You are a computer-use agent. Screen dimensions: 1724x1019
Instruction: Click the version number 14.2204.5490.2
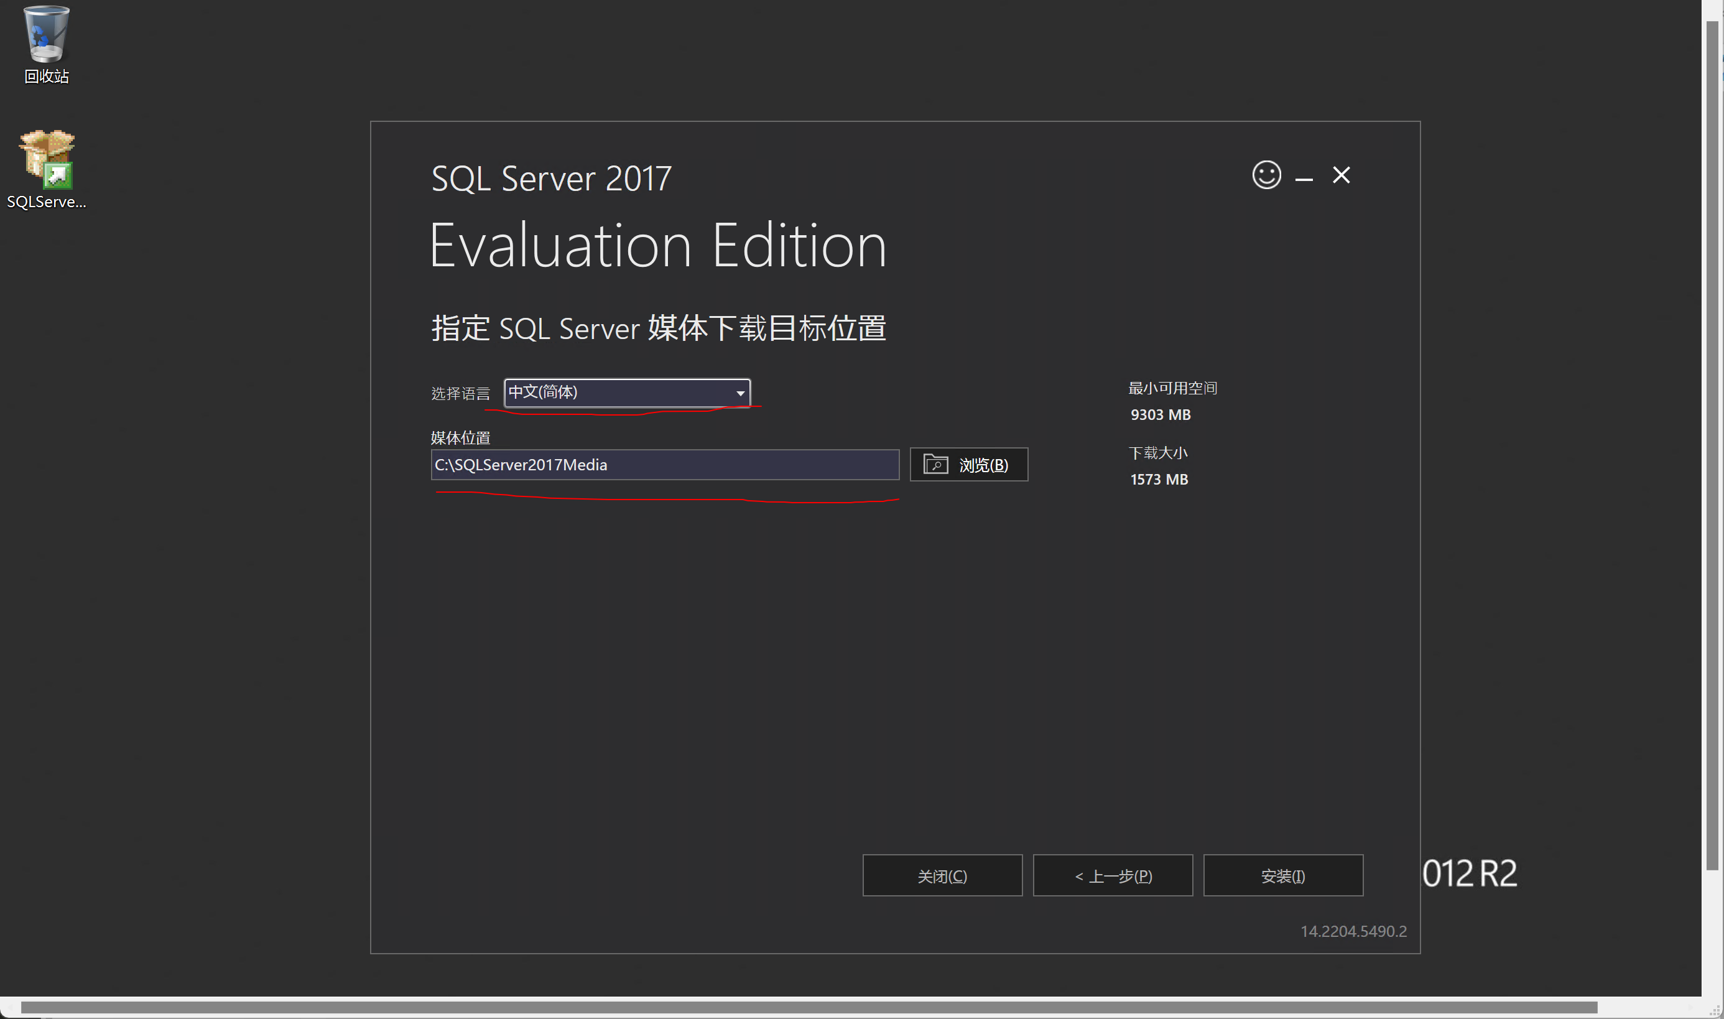[1353, 931]
